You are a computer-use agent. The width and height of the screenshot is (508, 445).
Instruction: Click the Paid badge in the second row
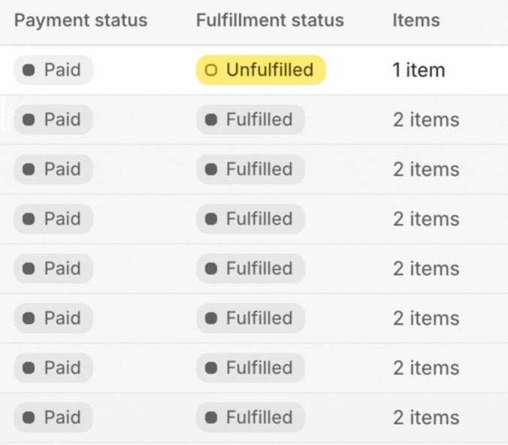(x=53, y=120)
